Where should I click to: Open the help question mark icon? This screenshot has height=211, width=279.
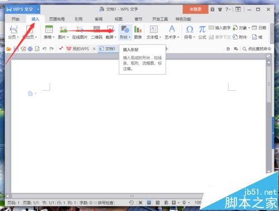coord(227,9)
